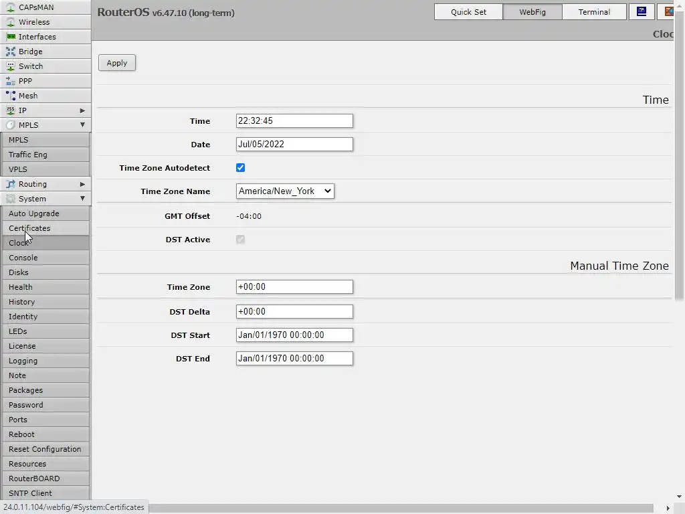Open Traffic Eng menu item
This screenshot has height=514, width=685.
(46, 155)
